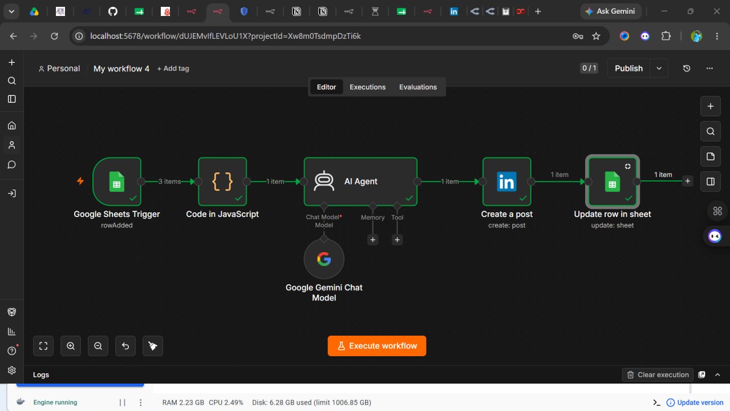Open search in the left sidebar
This screenshot has width=730, height=411.
coord(11,80)
